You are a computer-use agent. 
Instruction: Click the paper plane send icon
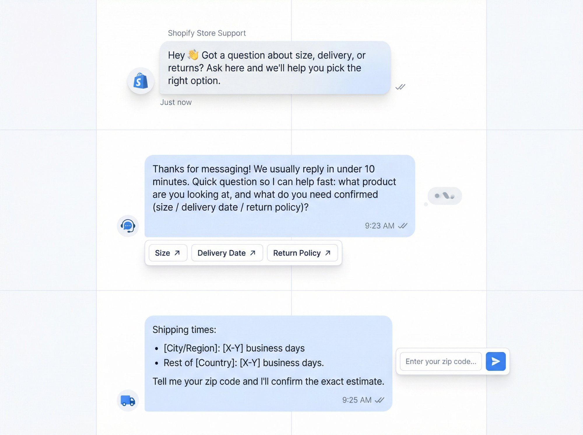tap(496, 361)
